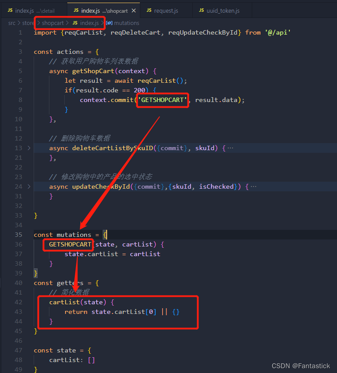Click the 'getShopCart' function name

pos(93,71)
